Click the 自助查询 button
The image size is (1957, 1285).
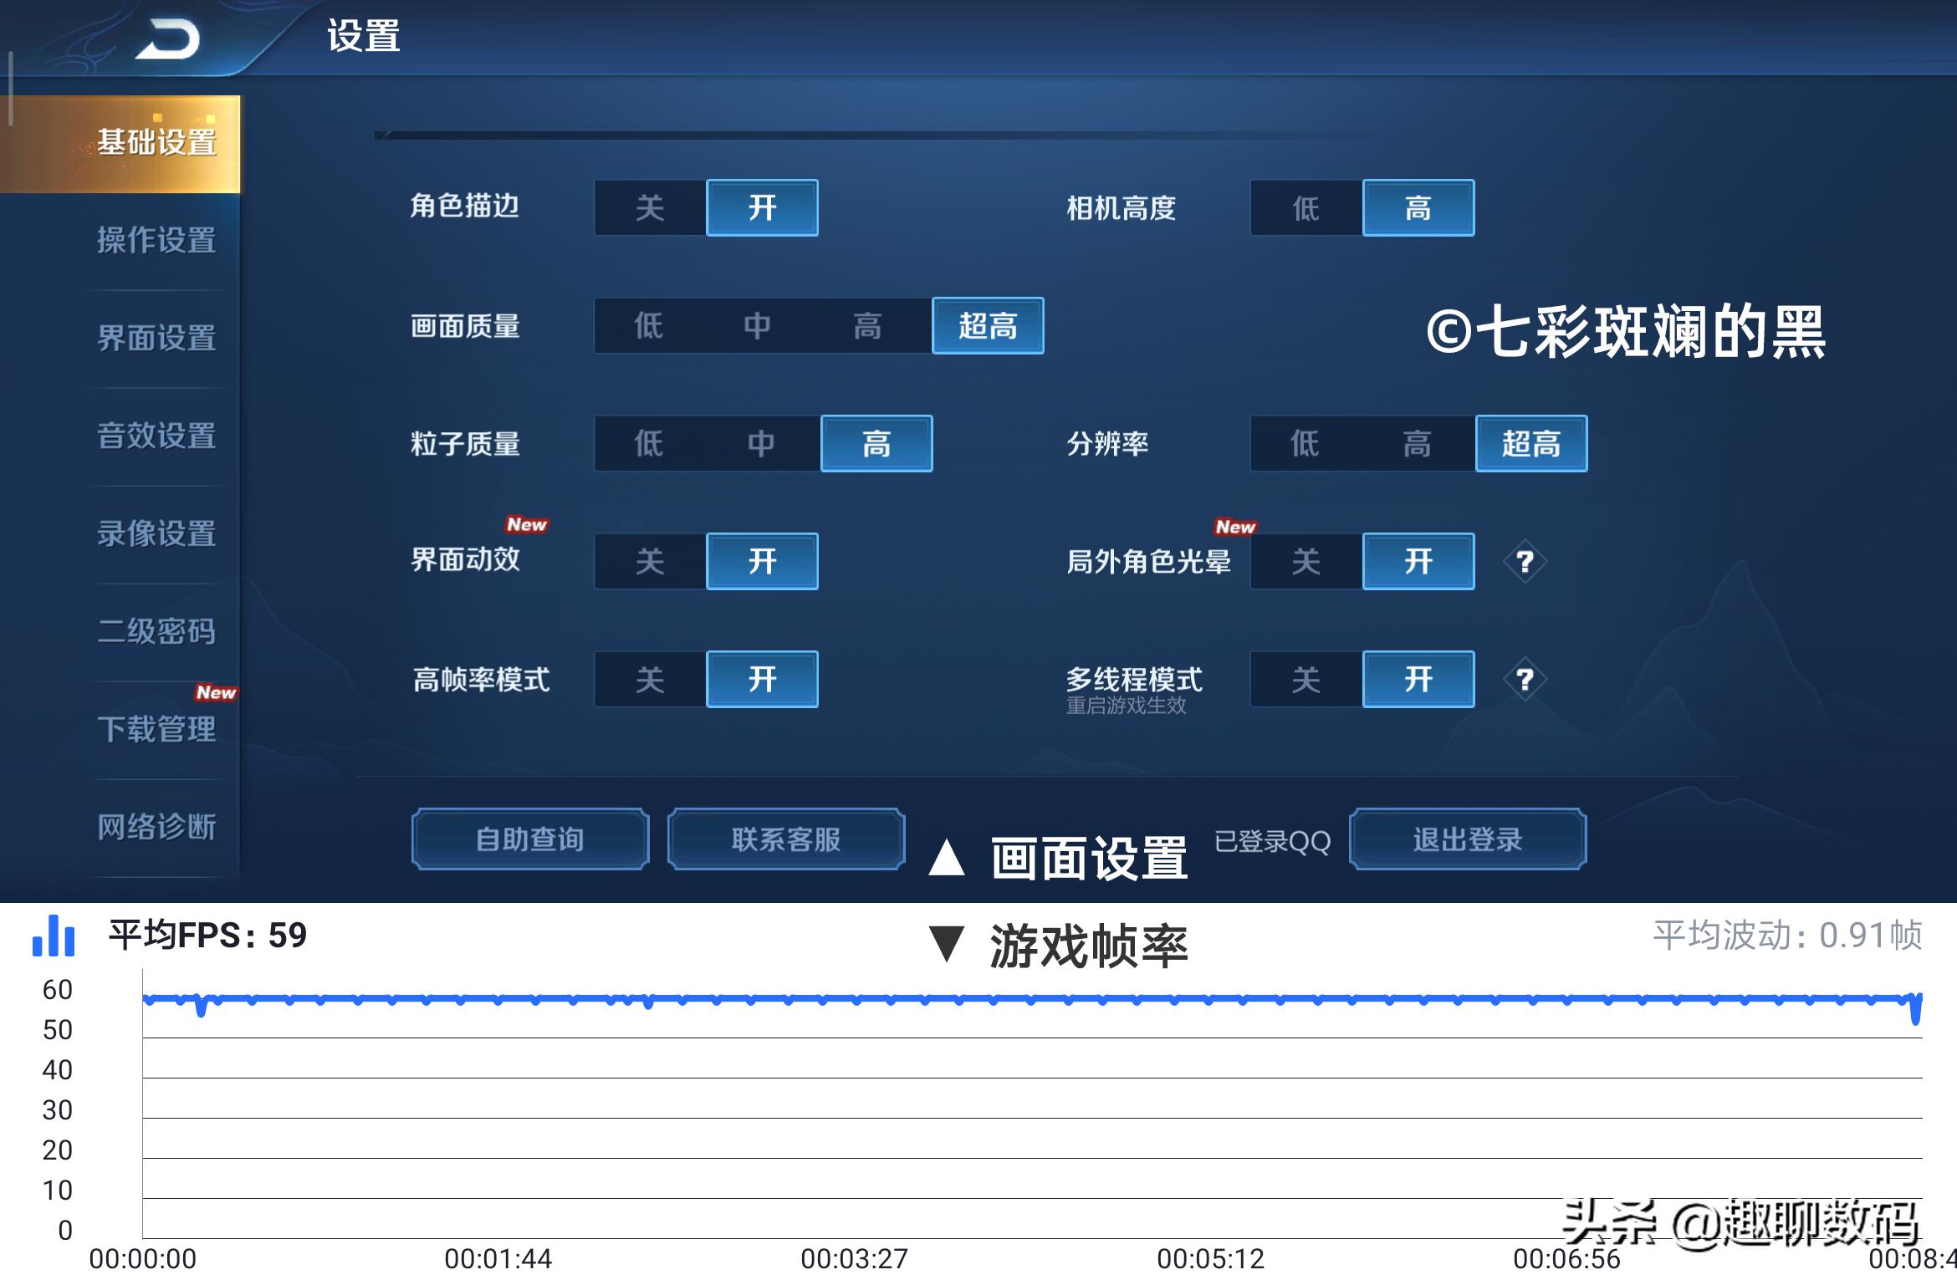(529, 839)
